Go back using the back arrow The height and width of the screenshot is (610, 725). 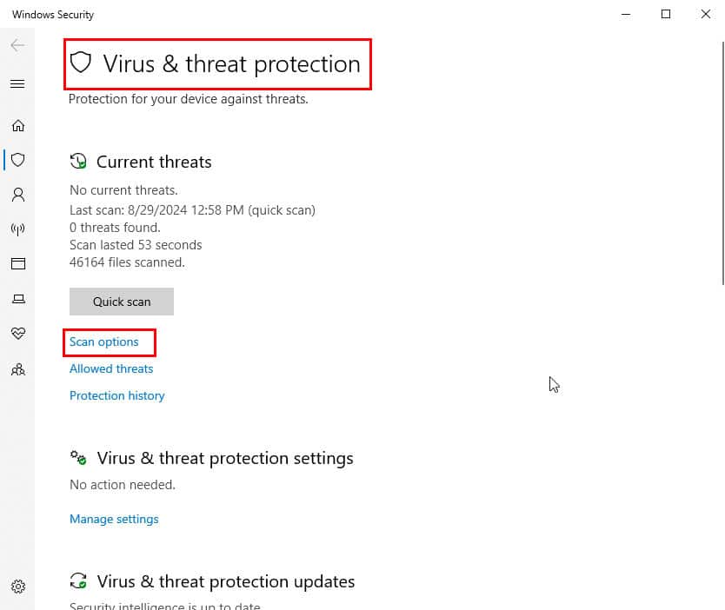tap(17, 45)
